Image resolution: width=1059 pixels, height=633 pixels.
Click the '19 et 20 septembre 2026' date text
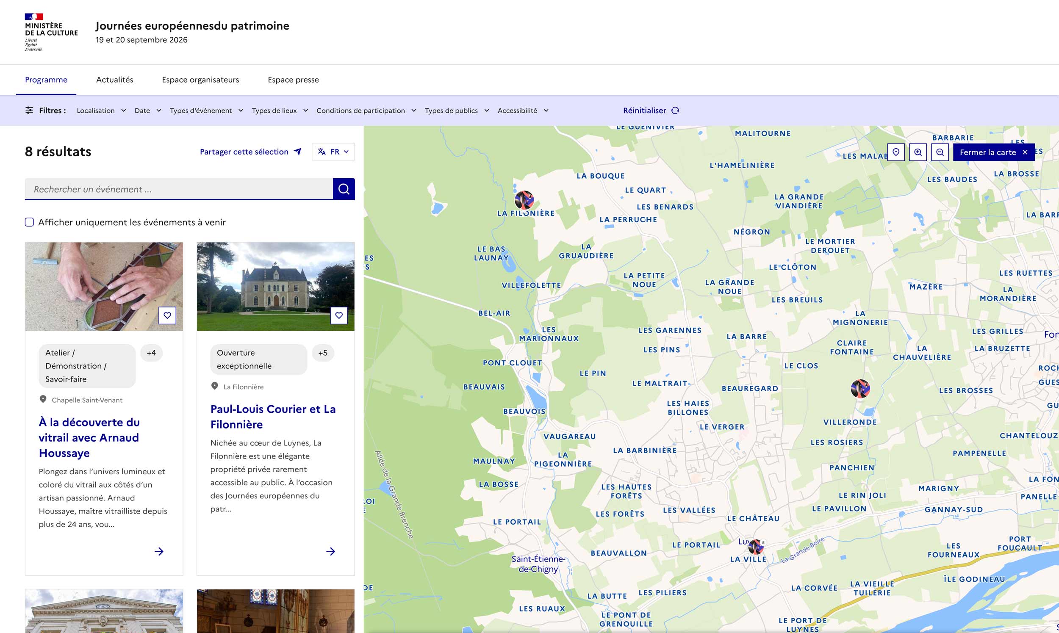[141, 40]
